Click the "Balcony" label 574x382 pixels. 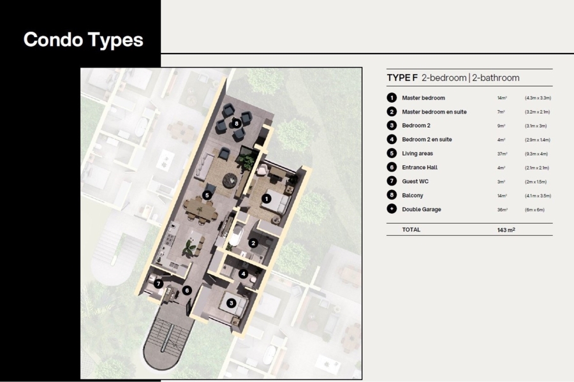point(413,195)
